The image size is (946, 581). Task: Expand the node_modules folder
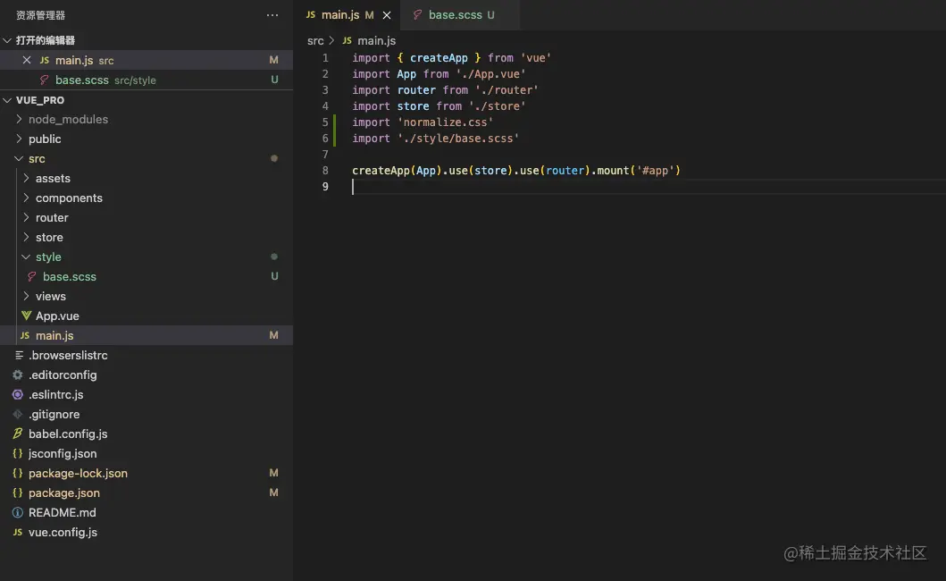(19, 119)
